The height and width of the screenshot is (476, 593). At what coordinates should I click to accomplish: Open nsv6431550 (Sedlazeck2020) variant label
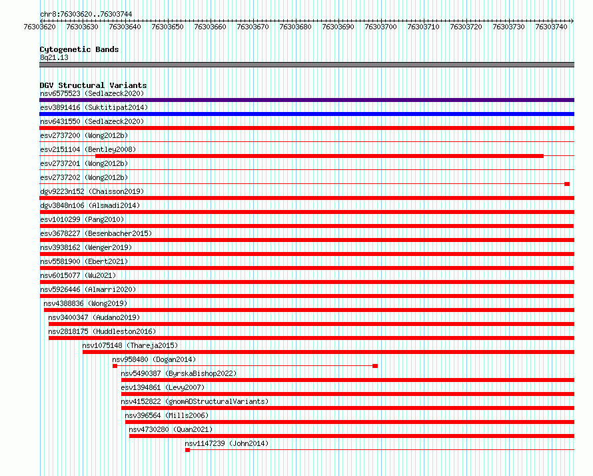[92, 121]
